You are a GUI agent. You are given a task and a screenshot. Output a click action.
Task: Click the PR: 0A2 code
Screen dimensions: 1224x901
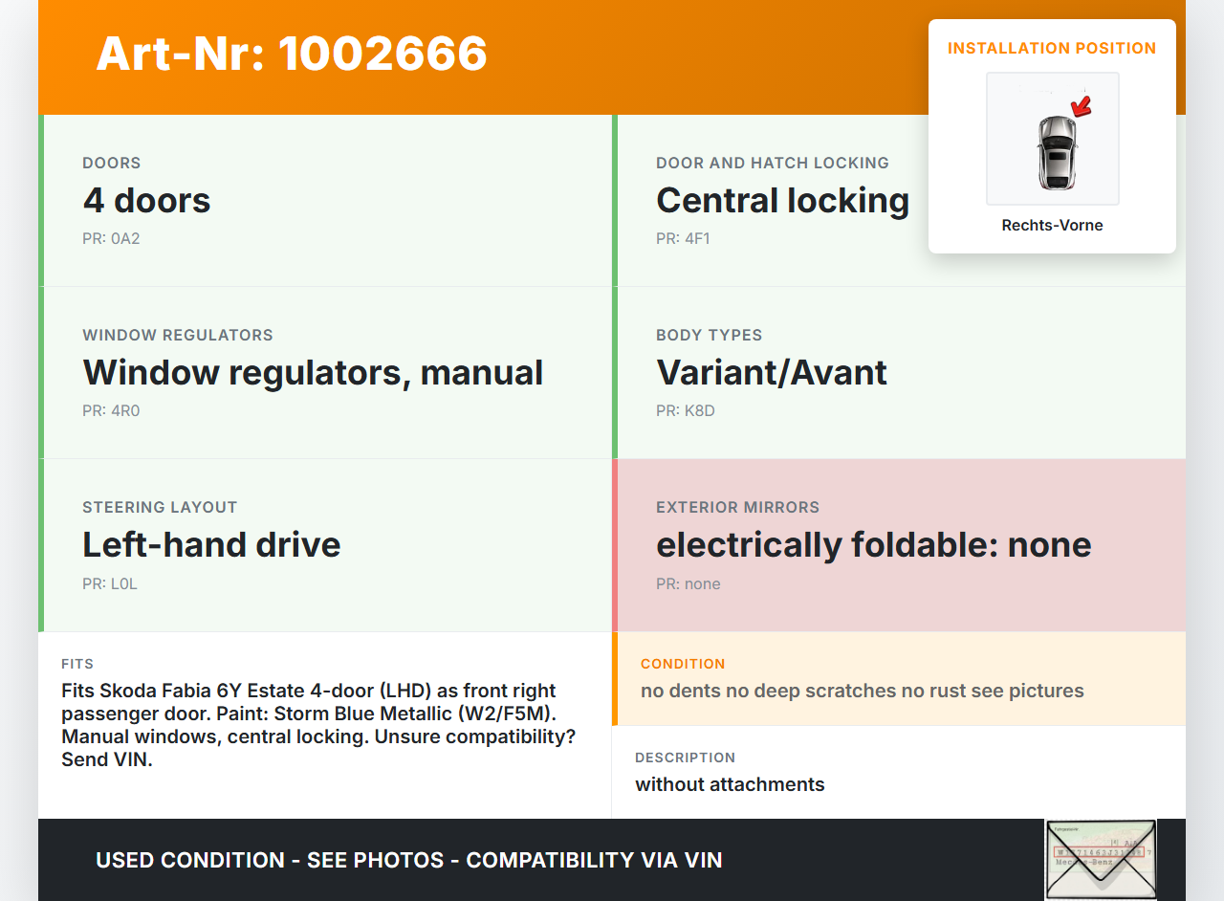click(x=111, y=239)
